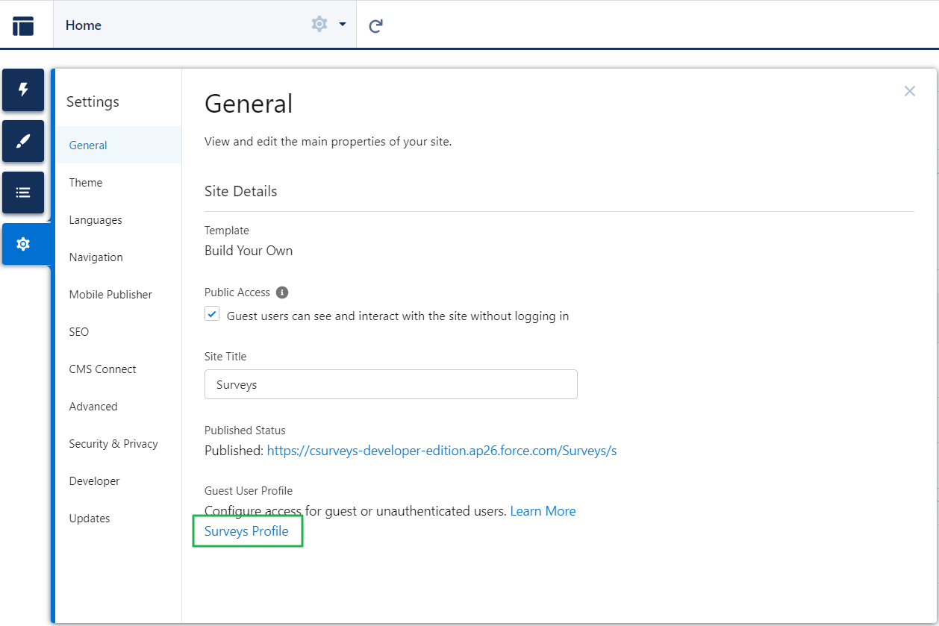Select the Settings gear icon in the left rail
The width and height of the screenshot is (939, 626).
tap(23, 243)
